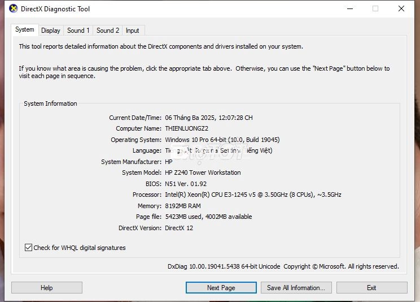Click the Processor label
This screenshot has width=420, height=302.
(x=147, y=195)
